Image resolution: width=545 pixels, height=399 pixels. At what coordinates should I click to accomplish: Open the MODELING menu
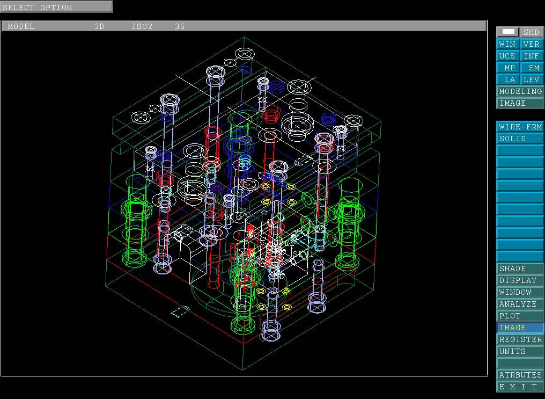tap(520, 91)
